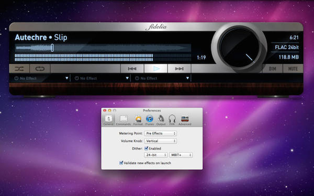
Task: Click the waveform playhead handle
Action: [x=52, y=48]
